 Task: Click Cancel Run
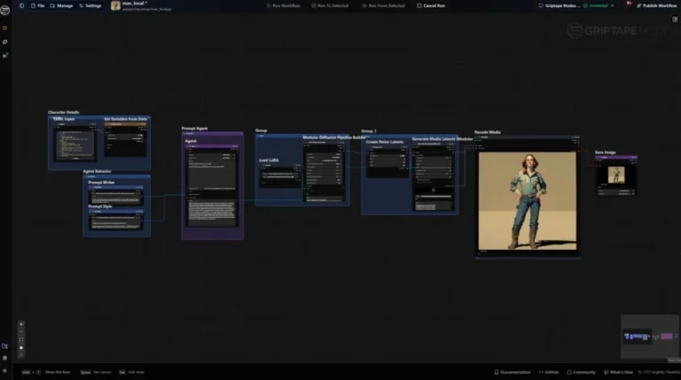point(431,5)
